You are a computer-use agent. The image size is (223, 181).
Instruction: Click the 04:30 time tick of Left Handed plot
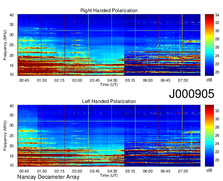112,171
